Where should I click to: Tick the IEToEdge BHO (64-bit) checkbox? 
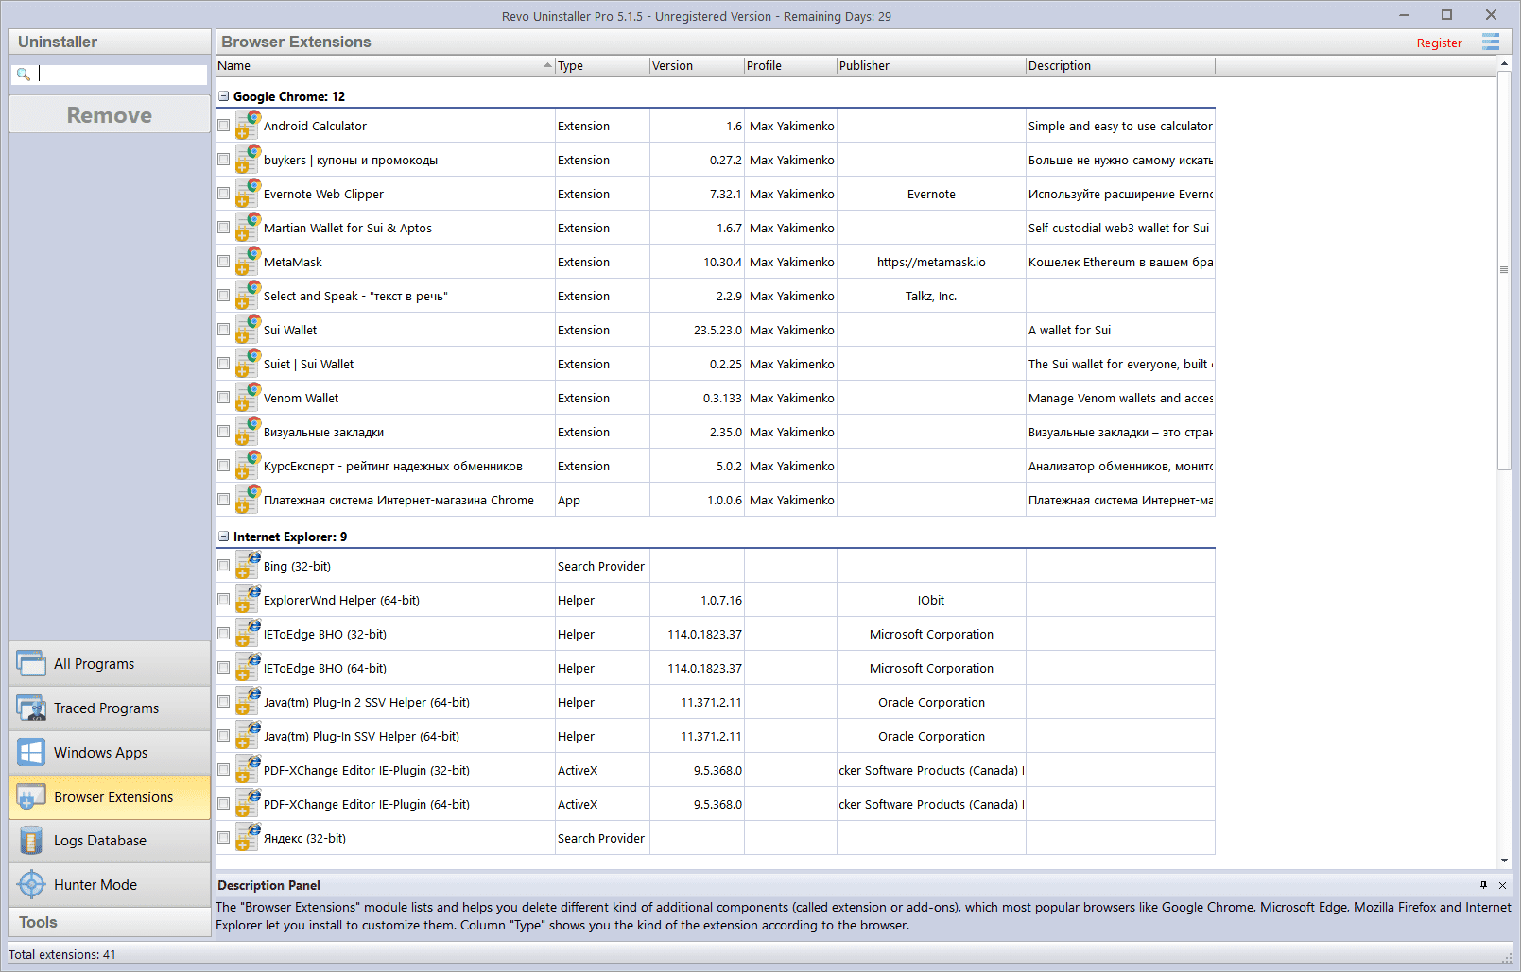(224, 668)
